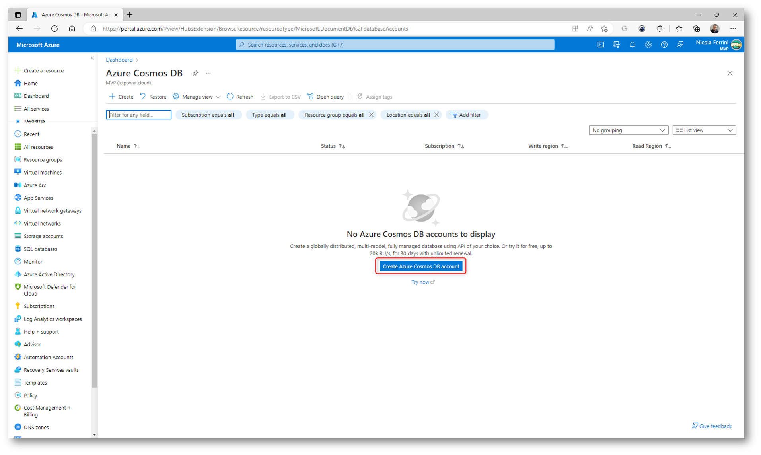Viewport: 761px width, 455px height.
Task: Click in the Filter for any field box
Action: tap(138, 115)
